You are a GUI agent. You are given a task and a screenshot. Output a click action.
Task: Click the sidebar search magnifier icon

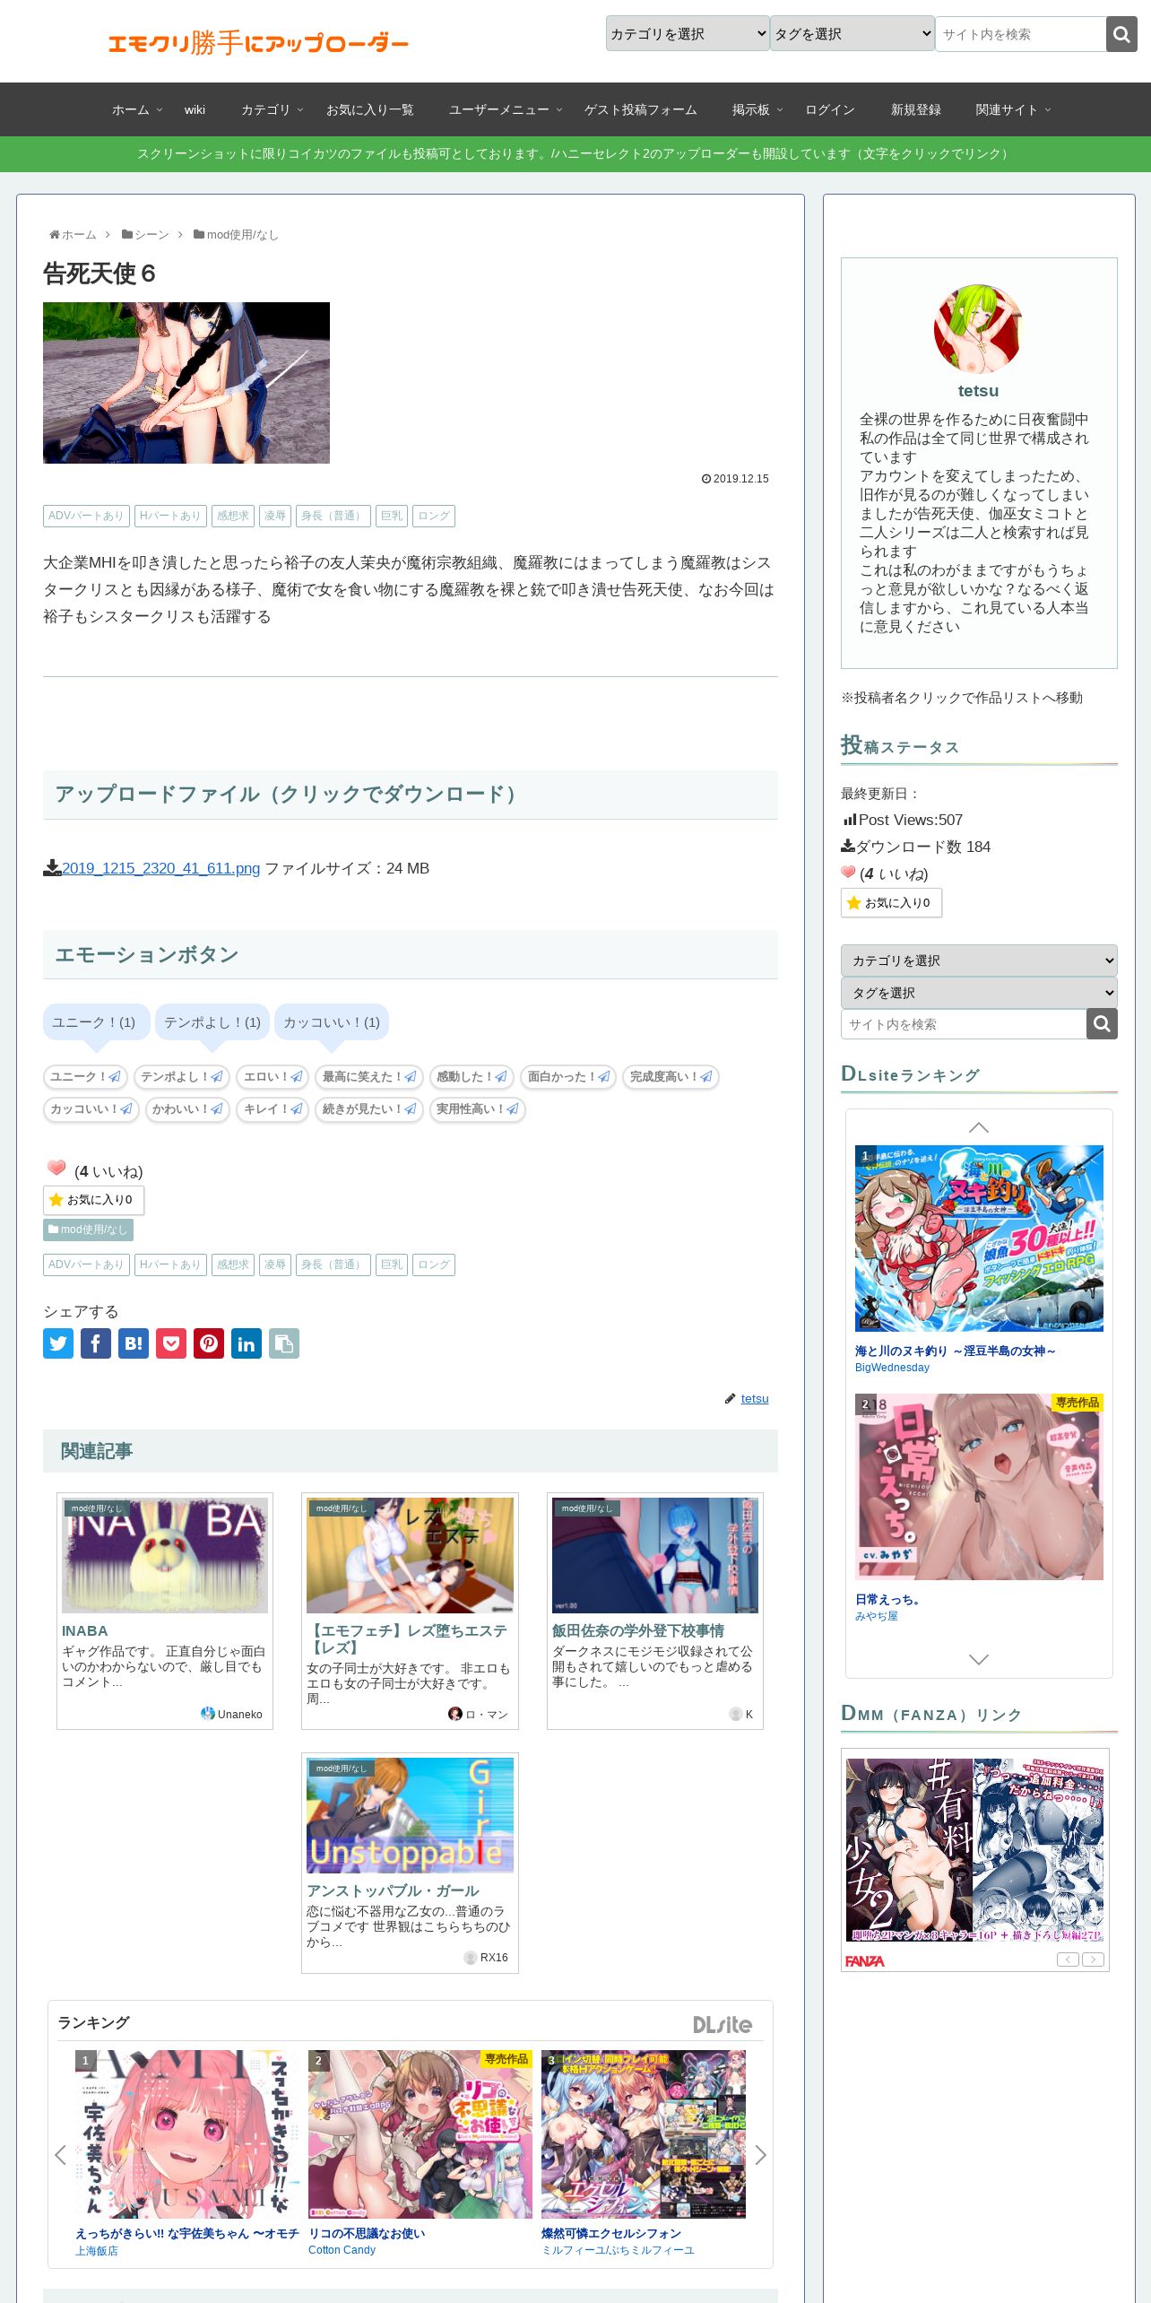point(1102,1024)
